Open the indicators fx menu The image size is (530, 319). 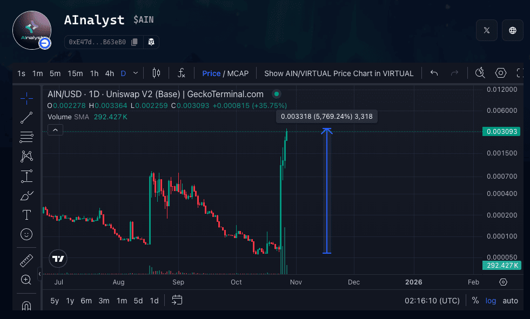(x=182, y=73)
